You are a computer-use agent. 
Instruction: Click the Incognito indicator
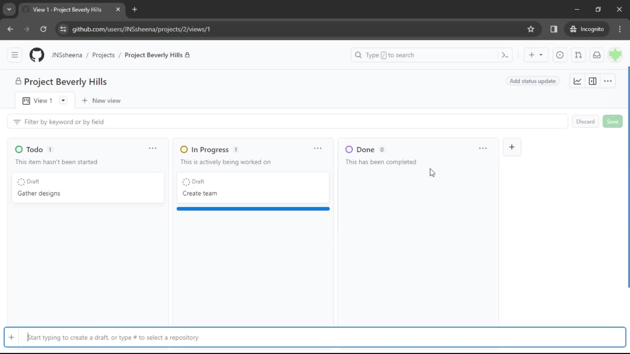click(x=587, y=29)
